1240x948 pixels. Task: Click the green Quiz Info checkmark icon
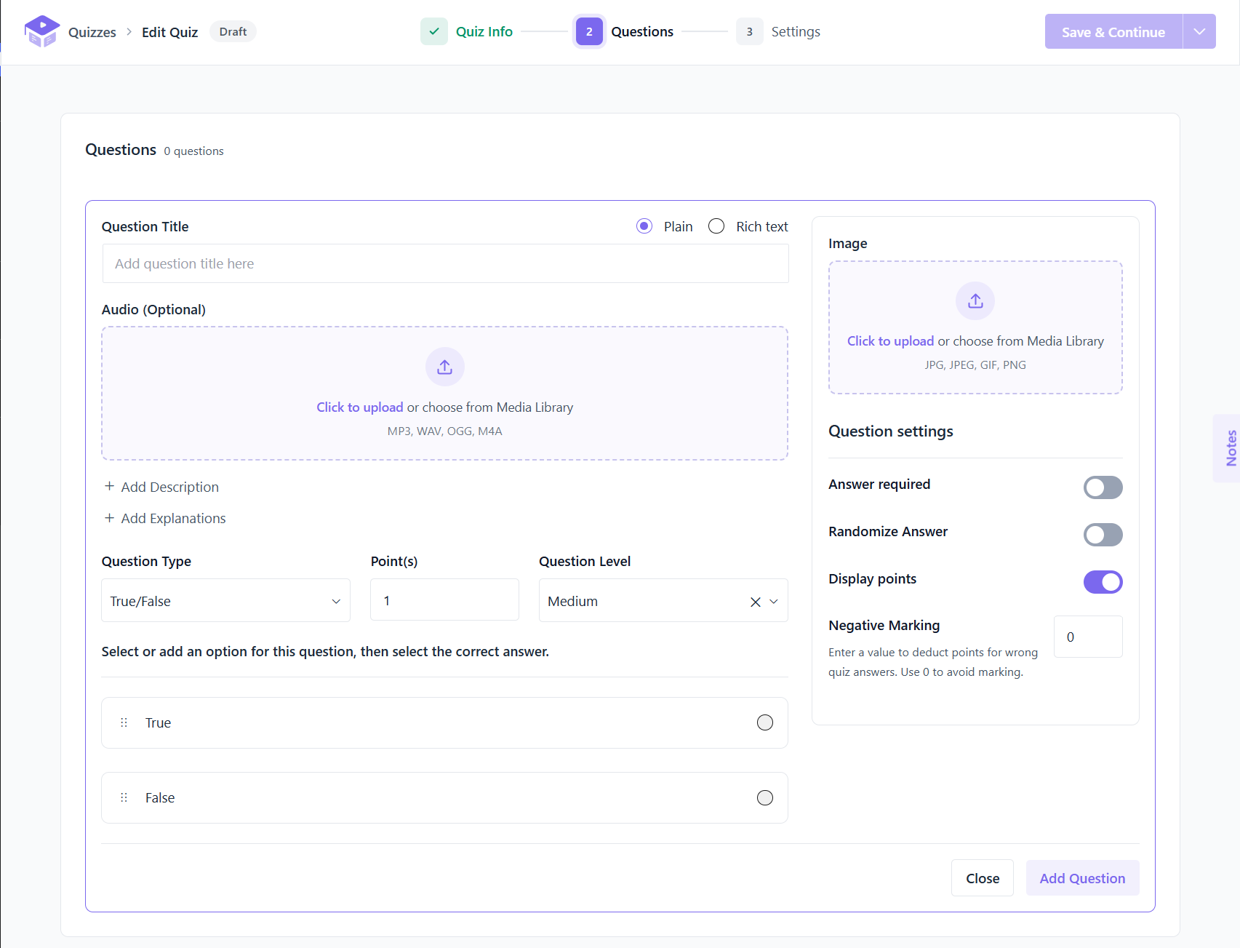click(434, 31)
